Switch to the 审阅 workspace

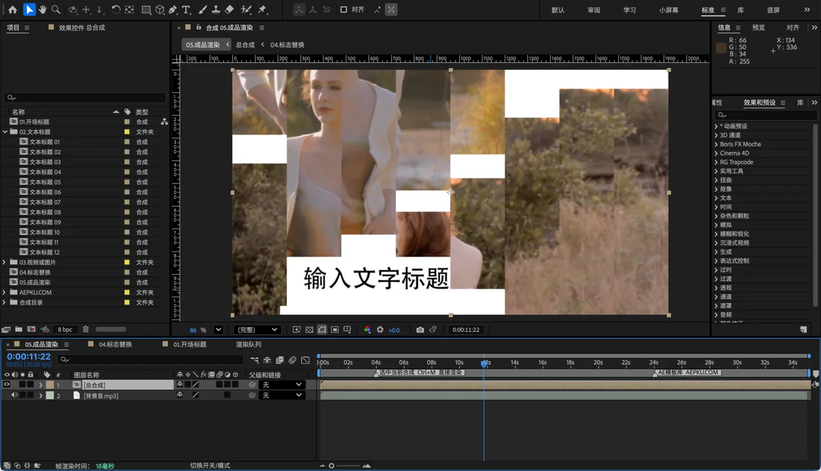[x=594, y=10]
